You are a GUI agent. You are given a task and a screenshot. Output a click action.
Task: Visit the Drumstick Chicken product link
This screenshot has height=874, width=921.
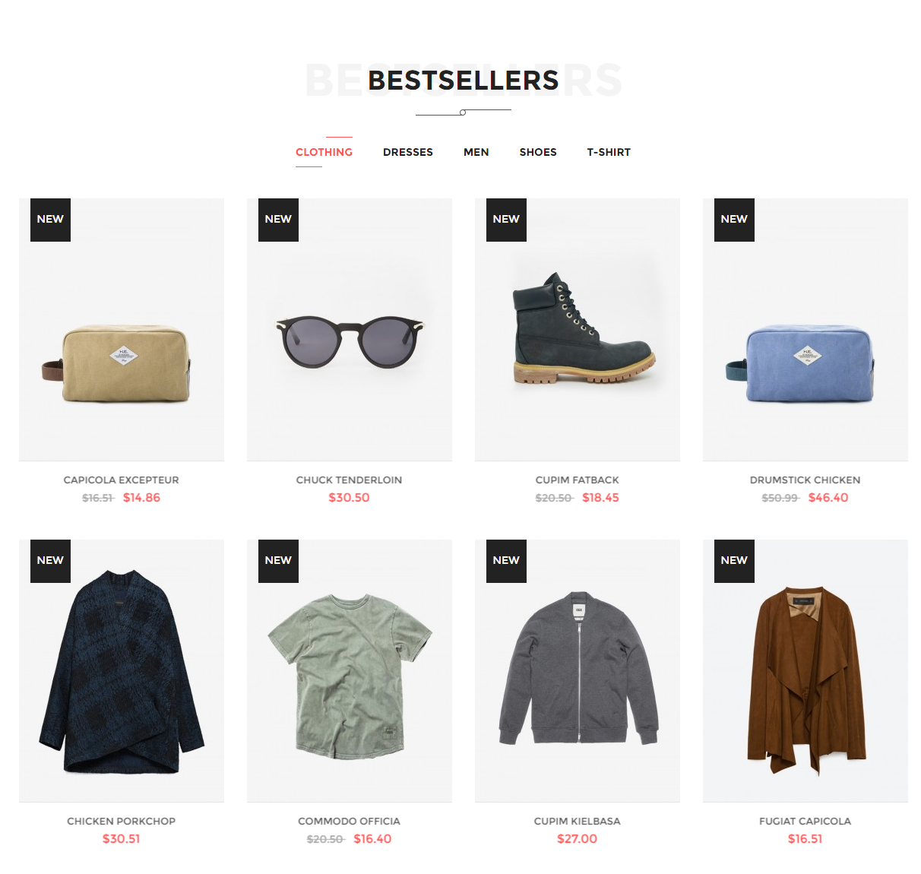[x=805, y=480]
